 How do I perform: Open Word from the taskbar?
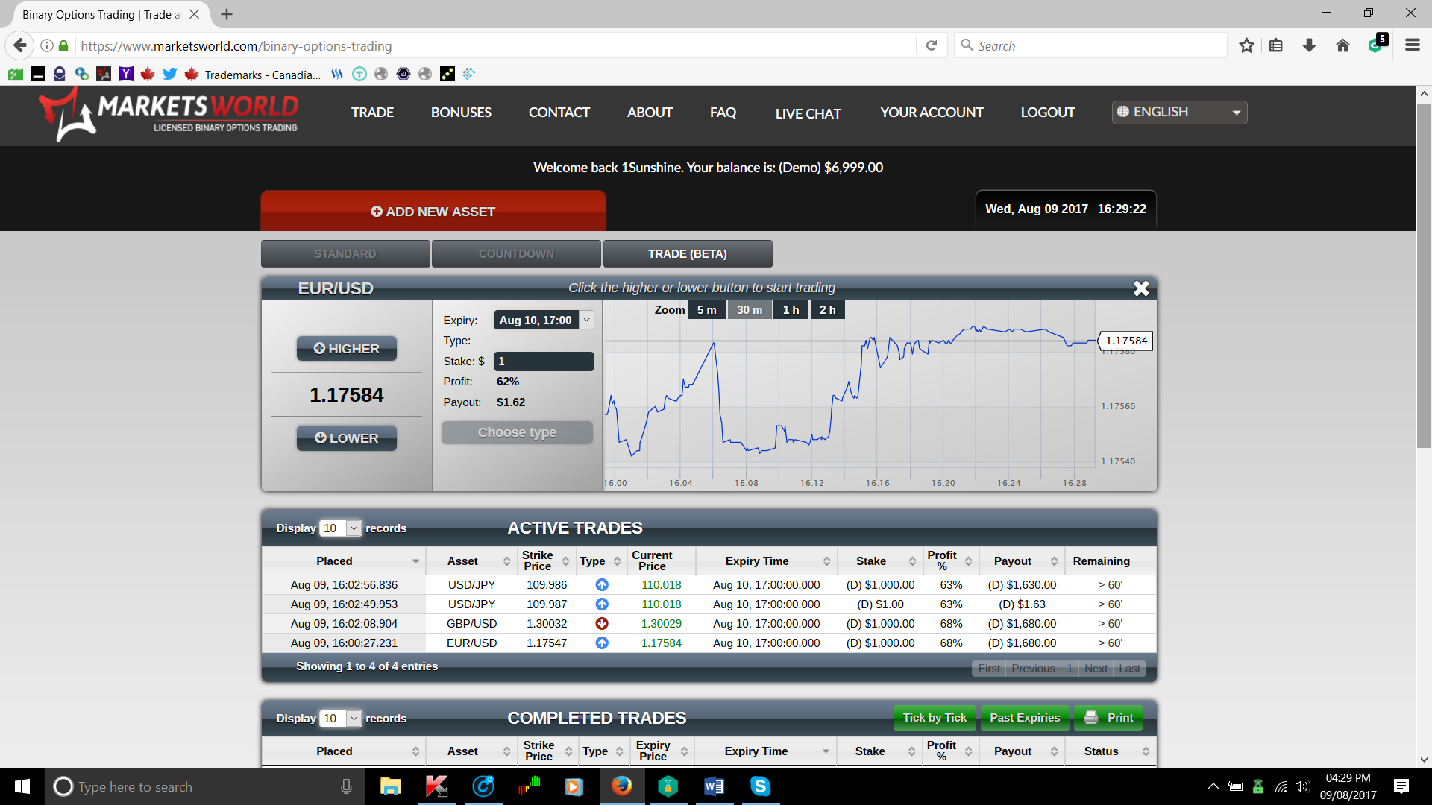714,786
